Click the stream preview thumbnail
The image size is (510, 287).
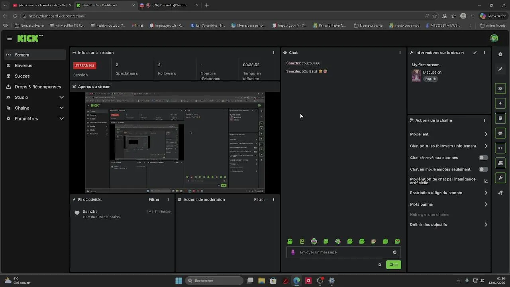175,143
